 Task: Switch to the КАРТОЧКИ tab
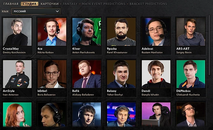50,4
